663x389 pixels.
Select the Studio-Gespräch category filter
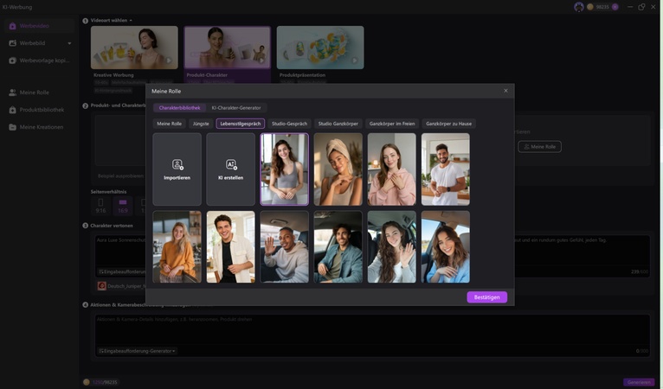point(289,124)
